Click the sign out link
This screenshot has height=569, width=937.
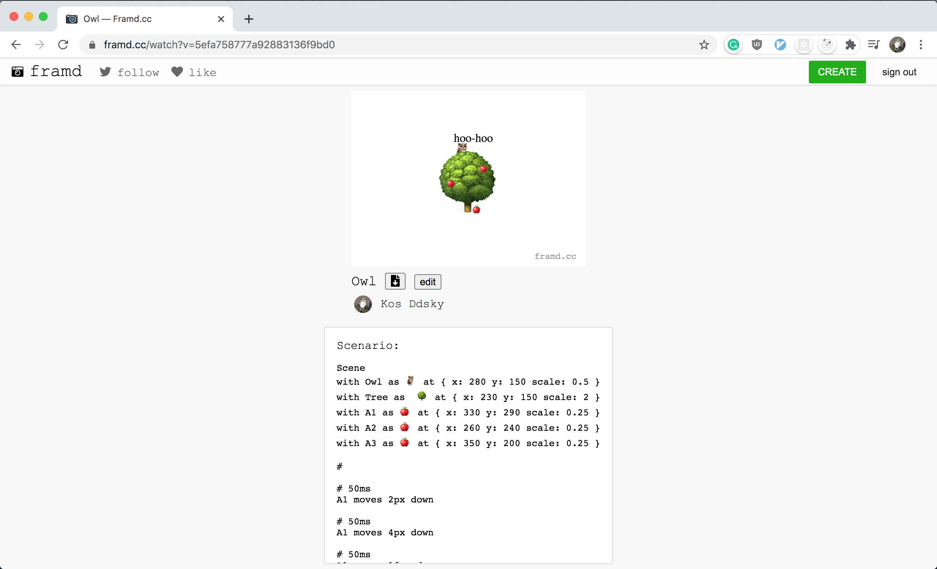coord(899,72)
